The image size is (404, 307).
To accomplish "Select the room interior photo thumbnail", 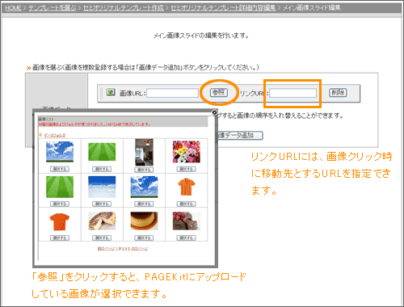I will [144, 152].
